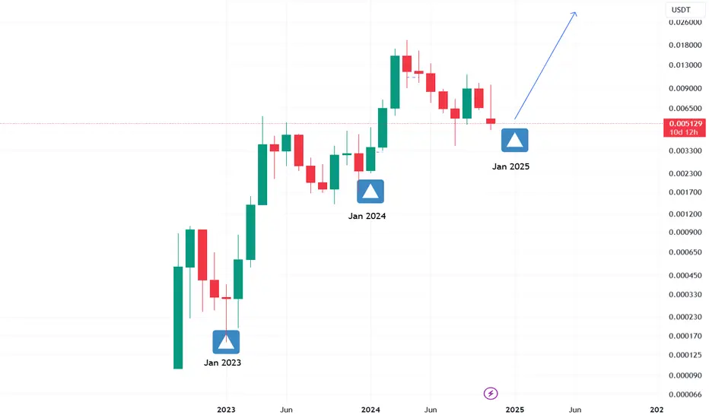Screen dimensions: 709x418
Task: Click the 0.003300 price axis level
Action: tap(685, 151)
